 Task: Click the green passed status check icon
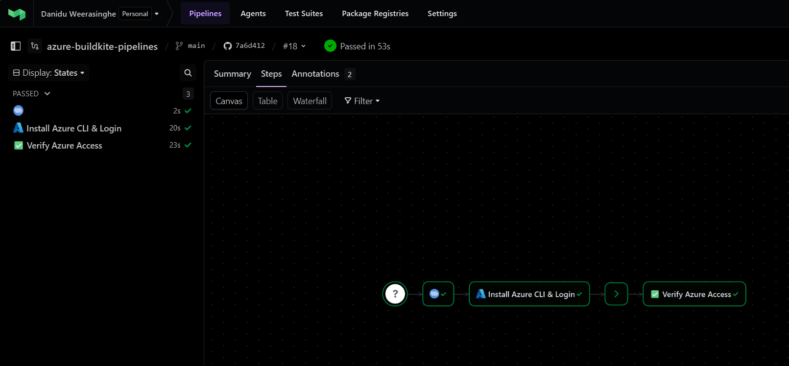click(331, 46)
